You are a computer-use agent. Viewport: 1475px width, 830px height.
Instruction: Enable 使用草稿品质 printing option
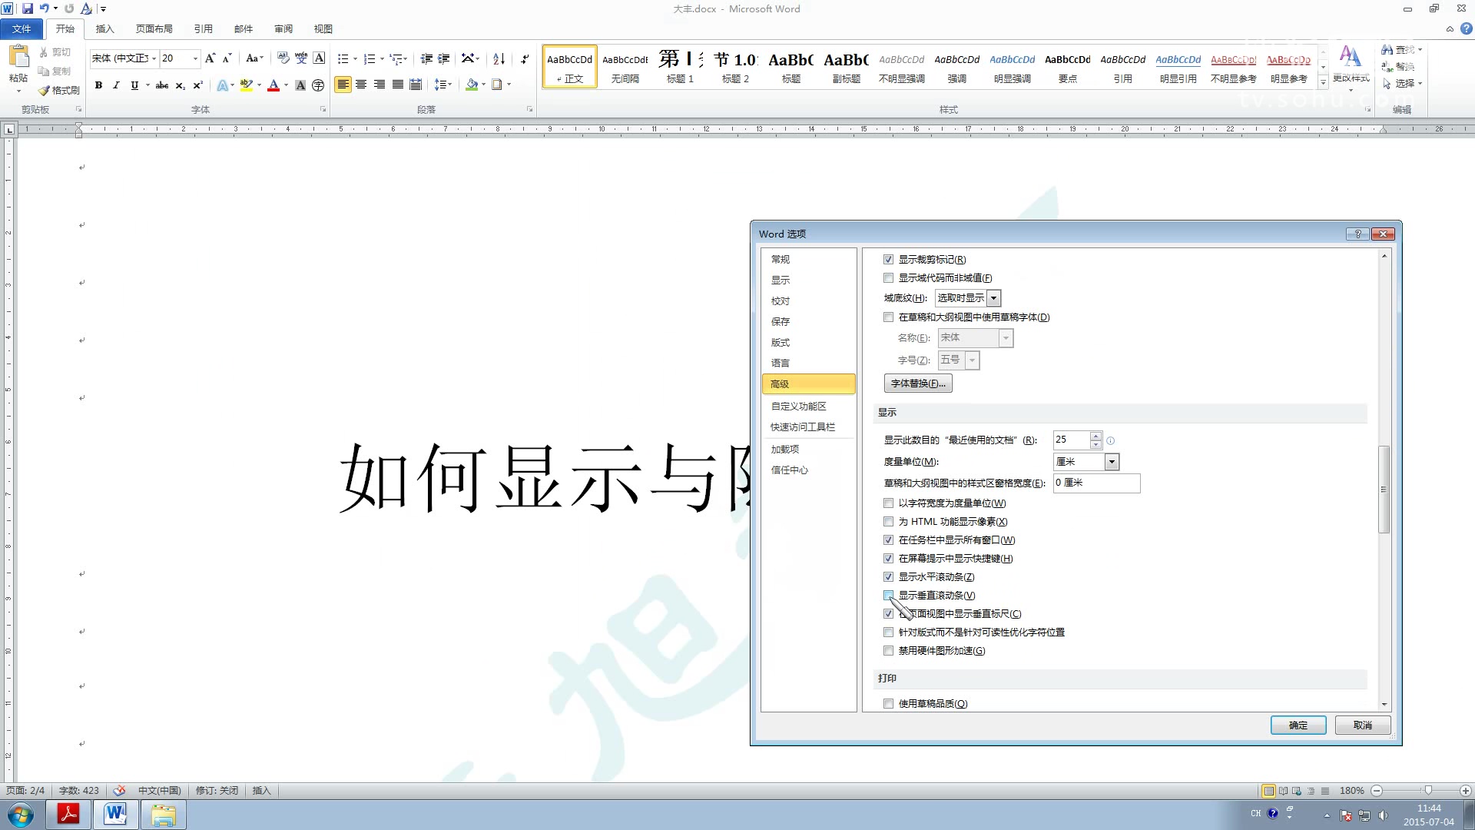(x=889, y=703)
